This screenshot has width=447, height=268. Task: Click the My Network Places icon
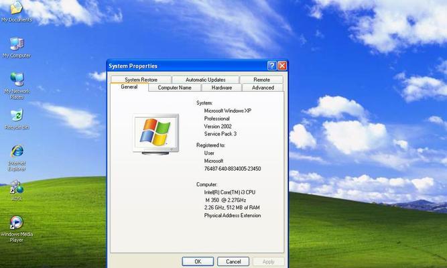click(17, 86)
